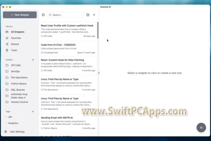Viewport: 211px width, 141px height.
Task: Filter by the Analytics tag
Action: [13, 123]
